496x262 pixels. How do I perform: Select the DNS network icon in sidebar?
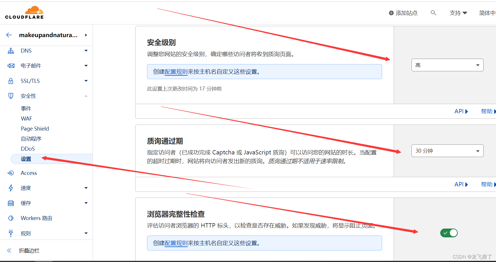11,51
